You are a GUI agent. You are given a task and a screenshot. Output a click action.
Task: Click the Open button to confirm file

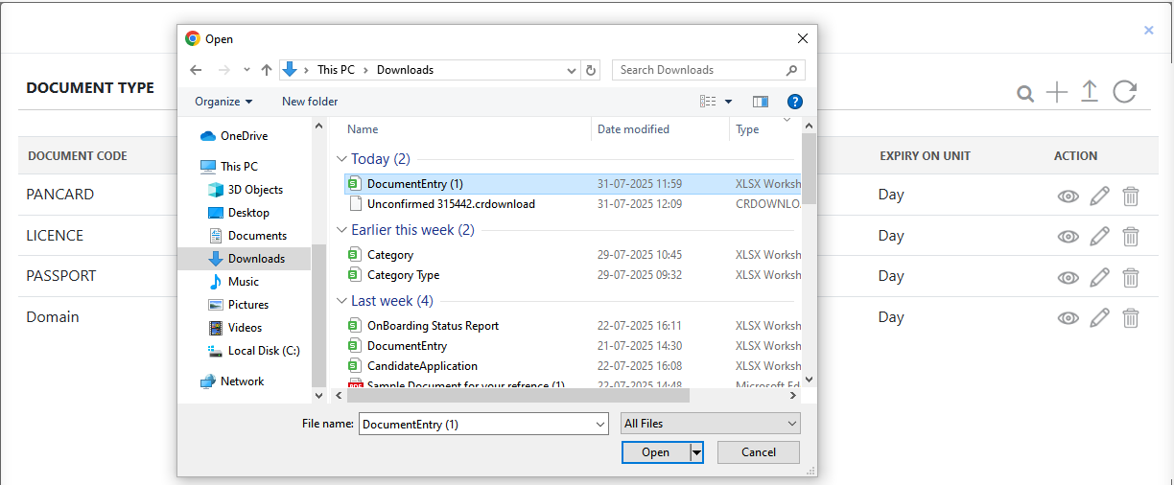(x=655, y=452)
